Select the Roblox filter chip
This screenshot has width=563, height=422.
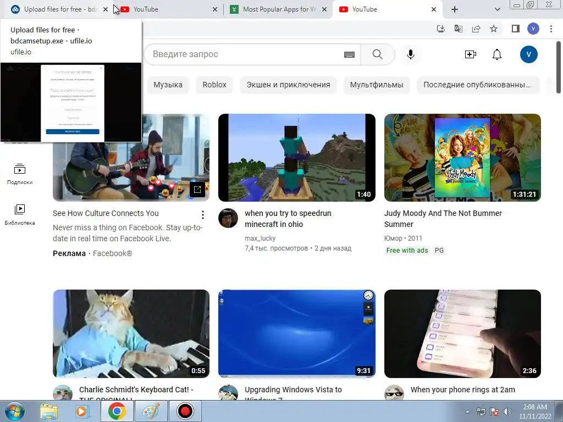point(214,85)
